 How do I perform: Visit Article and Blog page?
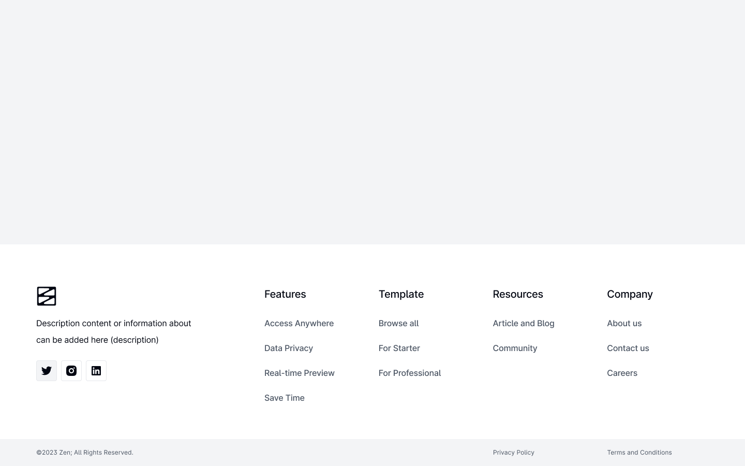(524, 323)
